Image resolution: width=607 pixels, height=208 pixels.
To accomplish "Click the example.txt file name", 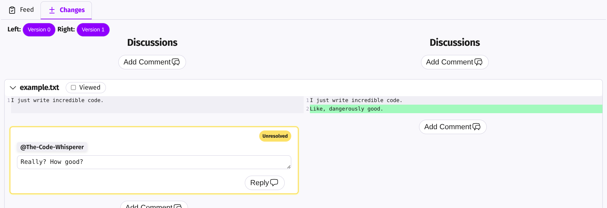I will (x=39, y=88).
